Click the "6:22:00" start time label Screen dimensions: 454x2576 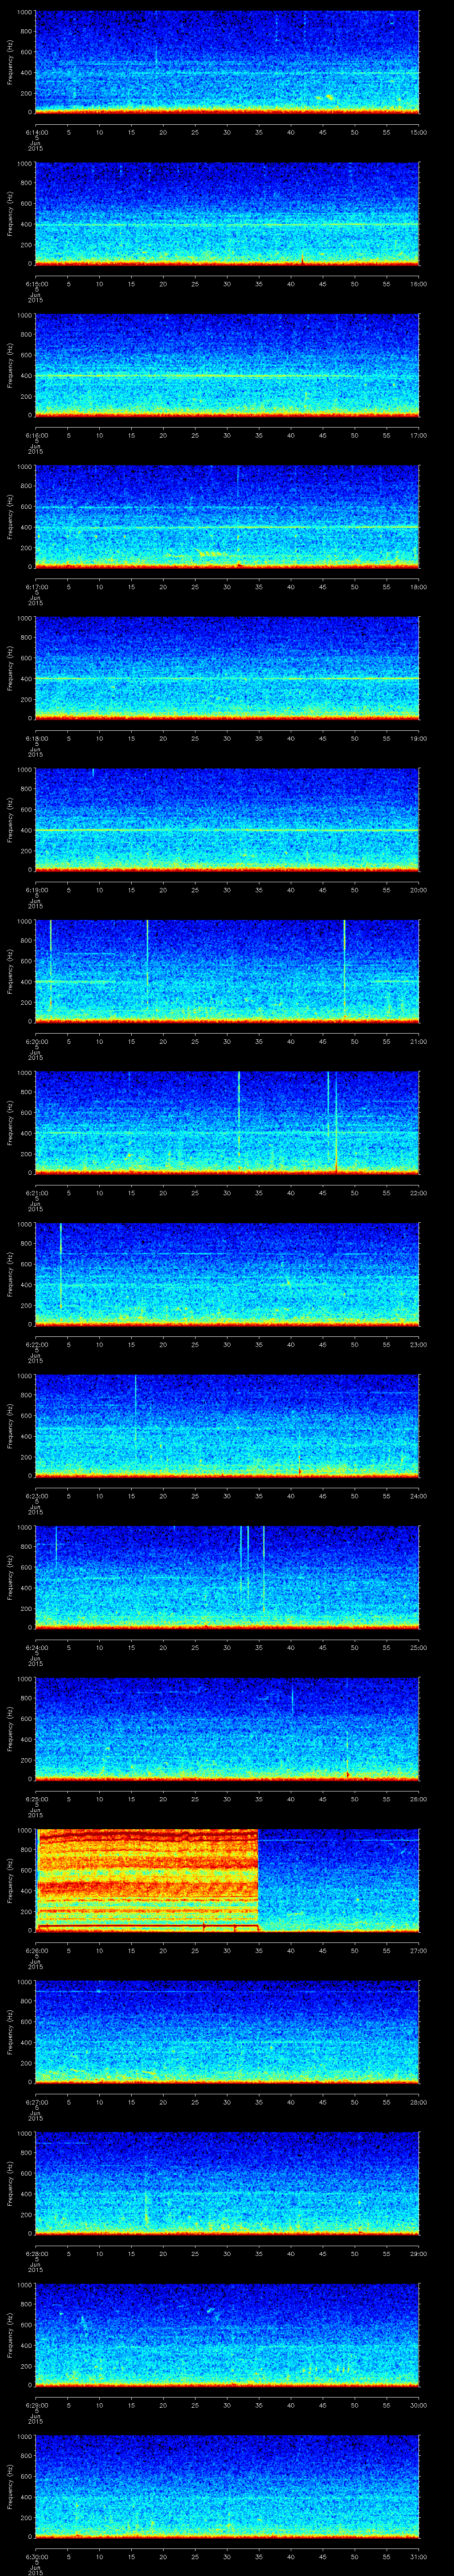(x=36, y=1345)
